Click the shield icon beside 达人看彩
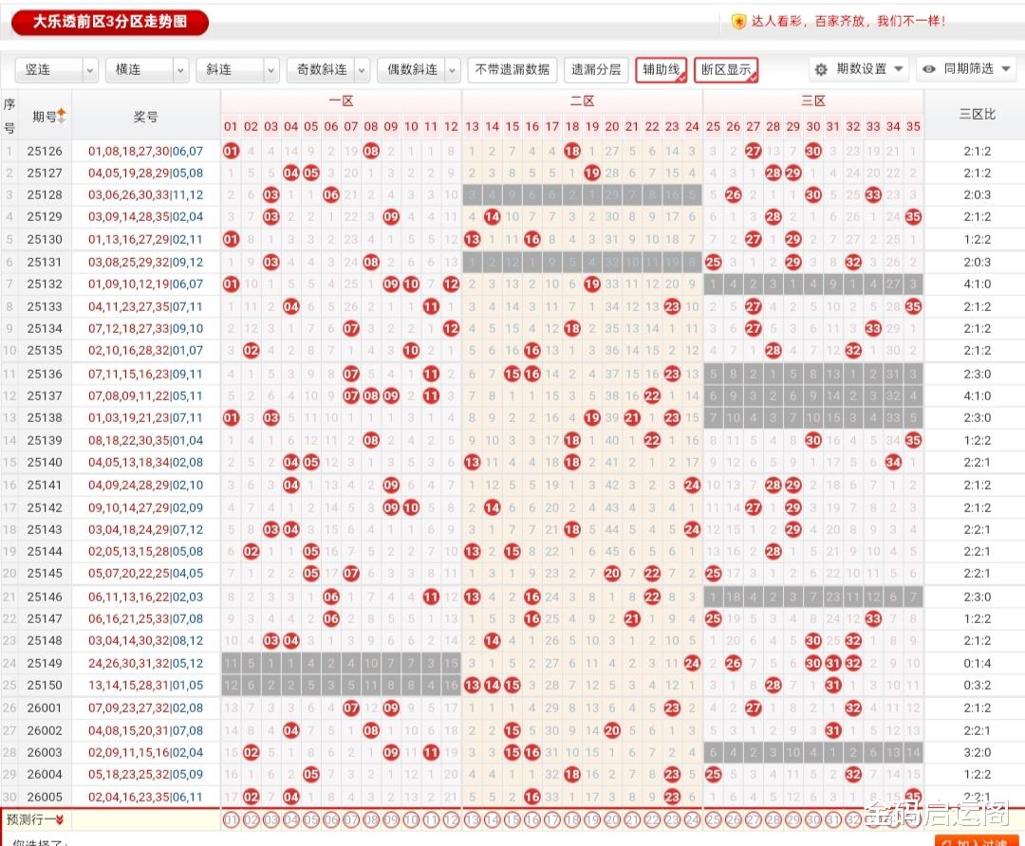This screenshot has width=1025, height=846. click(738, 22)
